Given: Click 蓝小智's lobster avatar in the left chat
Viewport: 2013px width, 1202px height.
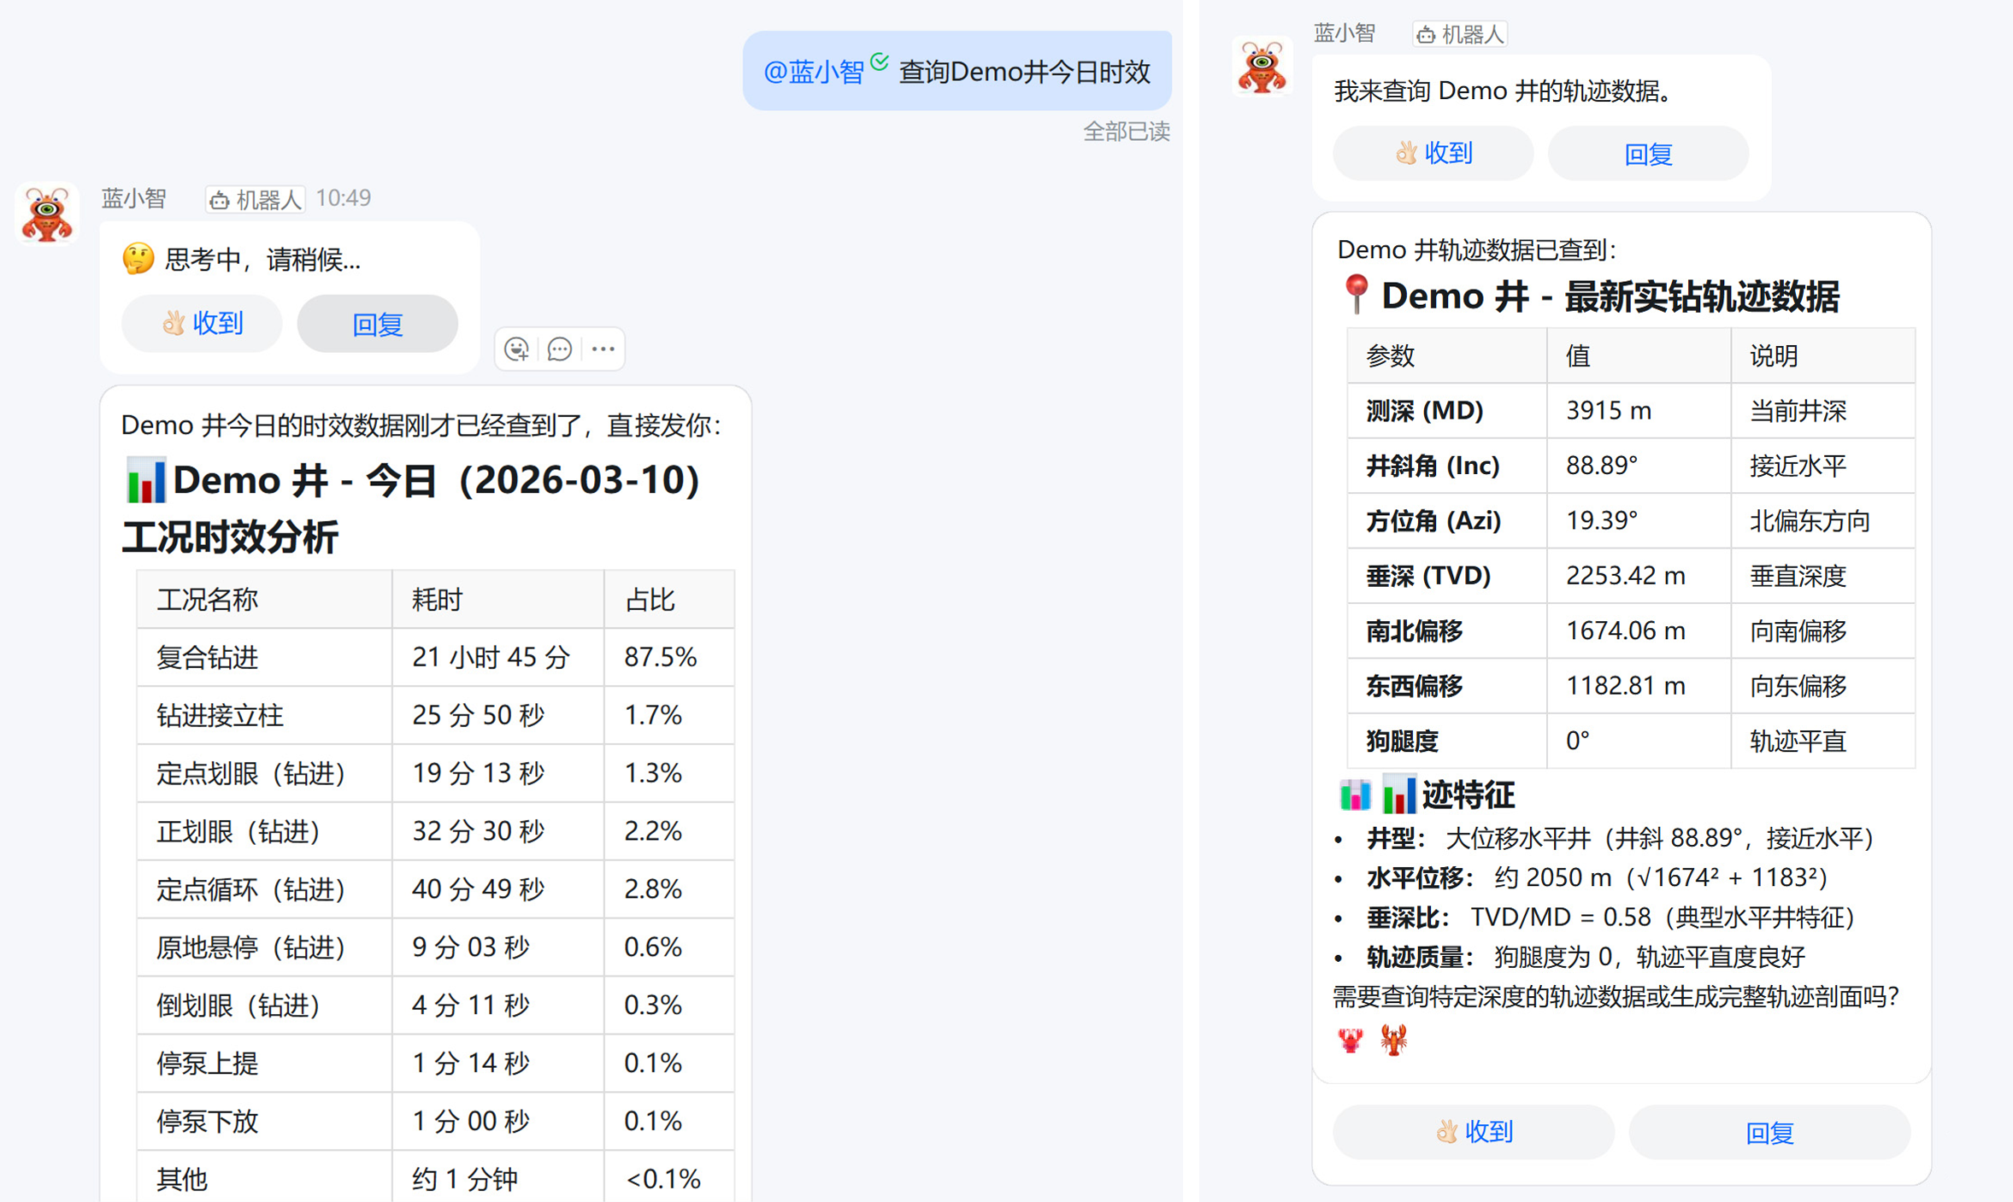Looking at the screenshot, I should point(47,214).
